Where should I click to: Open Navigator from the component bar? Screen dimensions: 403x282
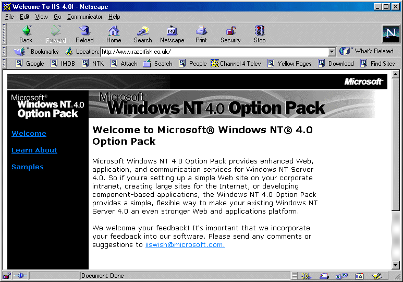tap(306, 276)
